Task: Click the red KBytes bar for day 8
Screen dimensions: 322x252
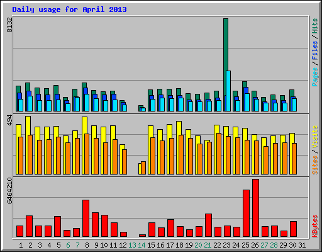Action: pos(86,219)
